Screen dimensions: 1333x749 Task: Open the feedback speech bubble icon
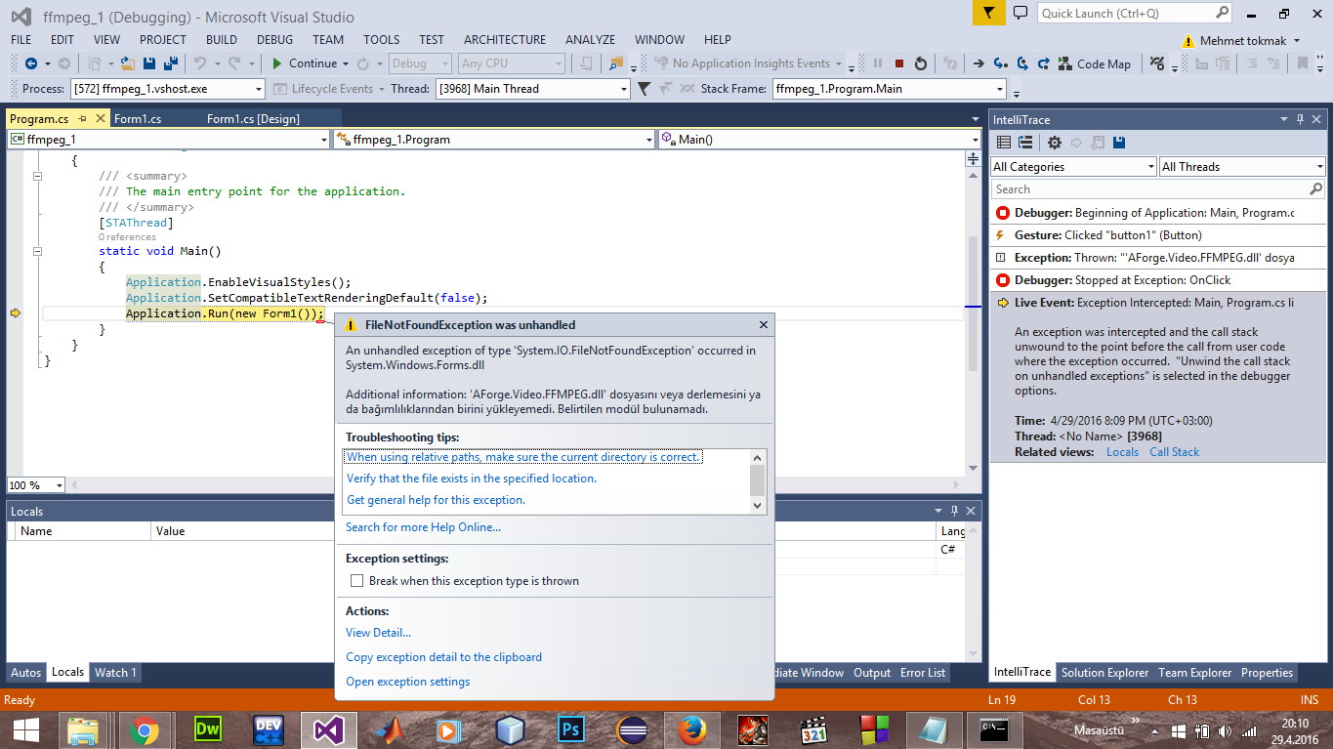pyautogui.click(x=1020, y=13)
